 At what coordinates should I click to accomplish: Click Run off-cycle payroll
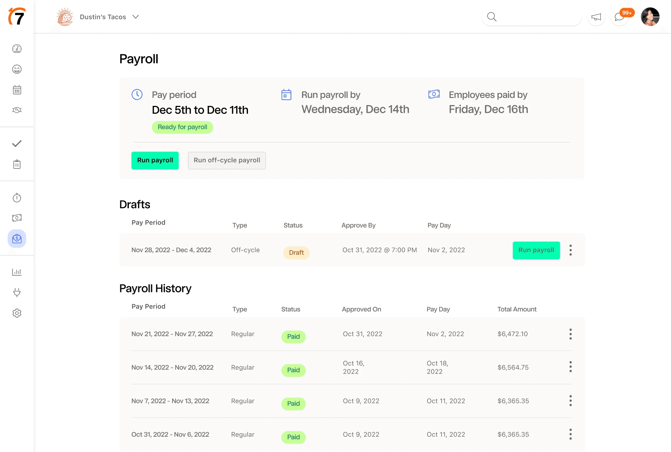[x=227, y=160]
